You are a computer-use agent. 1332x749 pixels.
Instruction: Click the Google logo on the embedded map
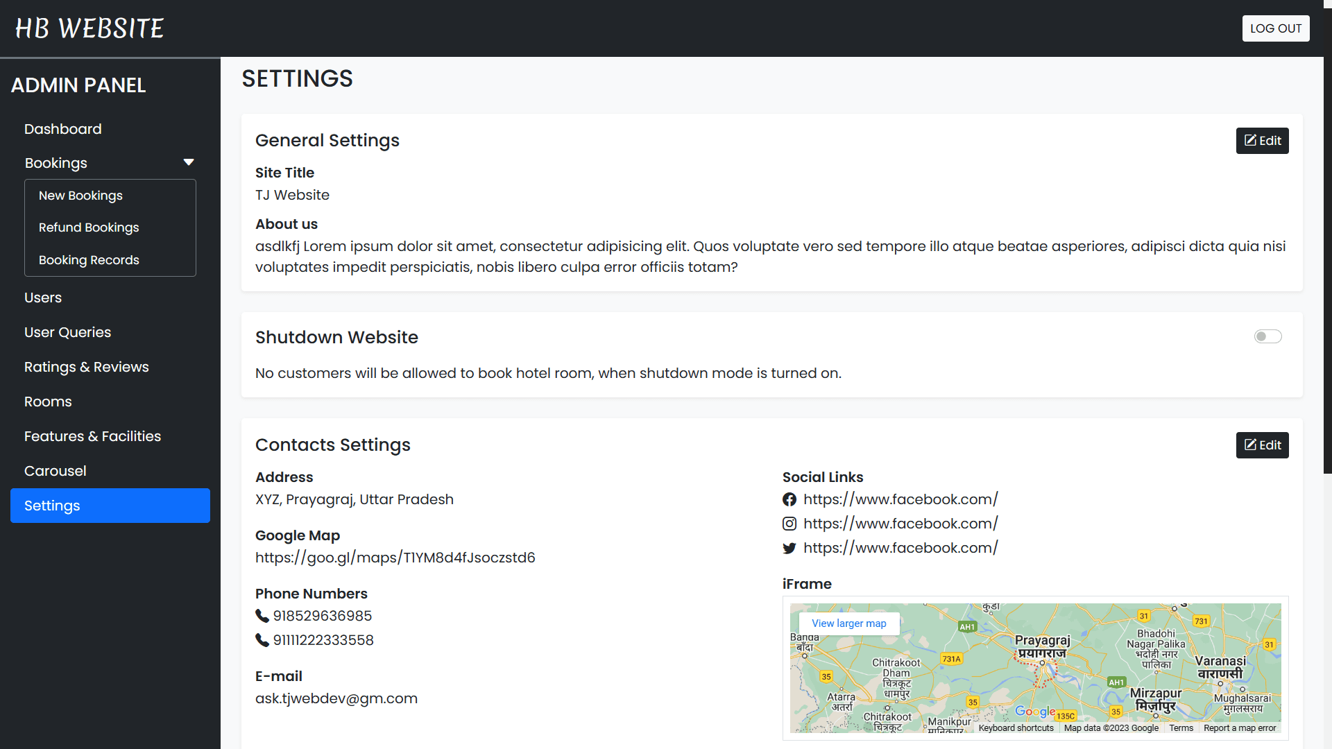1036,711
